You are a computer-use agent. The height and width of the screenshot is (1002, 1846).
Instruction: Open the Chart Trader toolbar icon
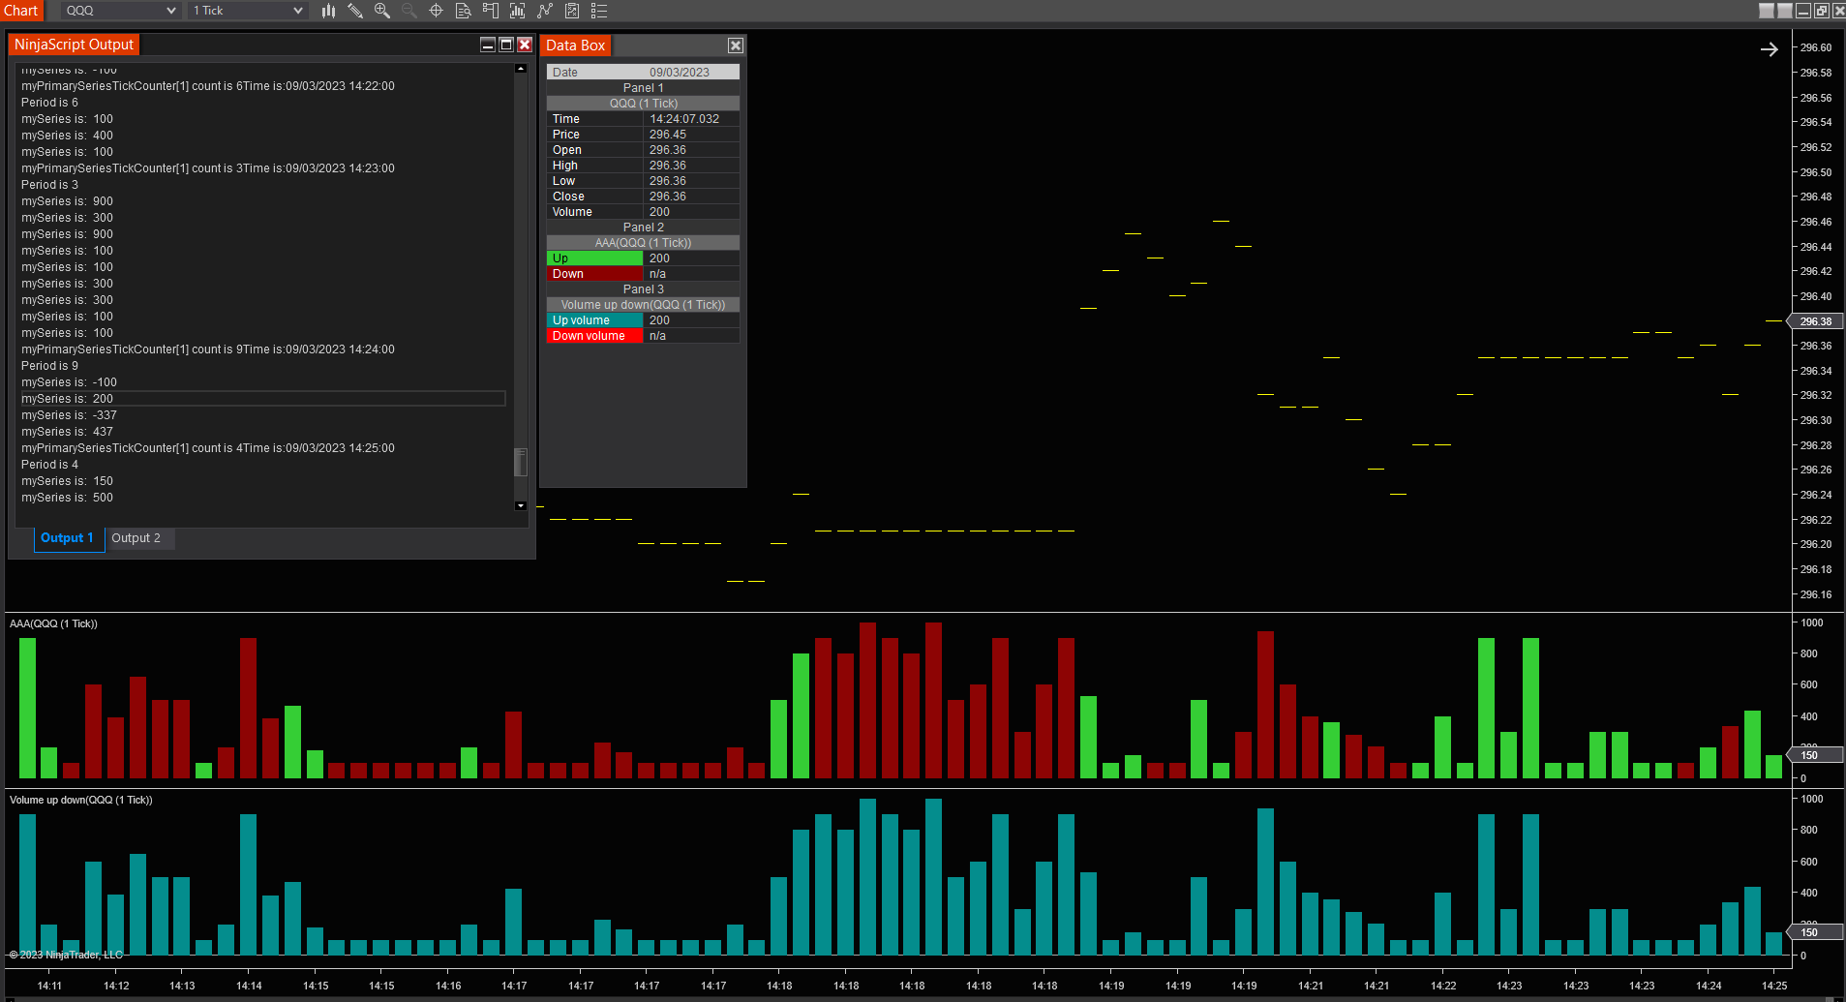click(x=491, y=11)
